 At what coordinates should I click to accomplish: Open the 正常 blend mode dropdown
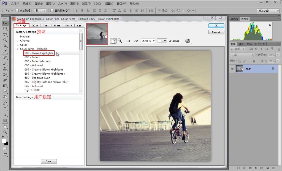tap(242, 55)
